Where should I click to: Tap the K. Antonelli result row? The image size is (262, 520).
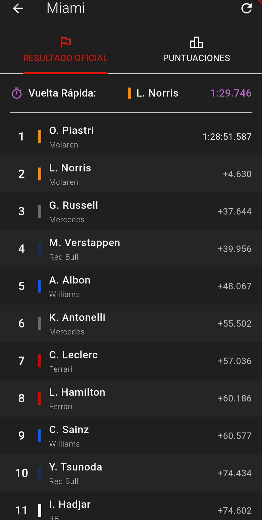pyautogui.click(x=131, y=324)
